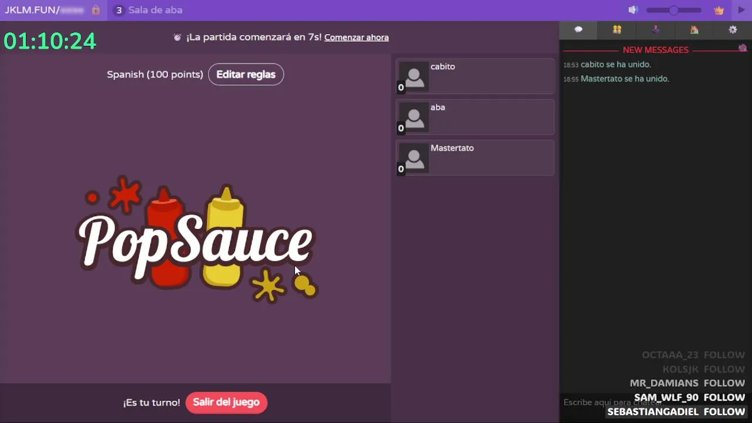
Task: Click the small icon beside NEW MESSAGES
Action: pos(743,48)
